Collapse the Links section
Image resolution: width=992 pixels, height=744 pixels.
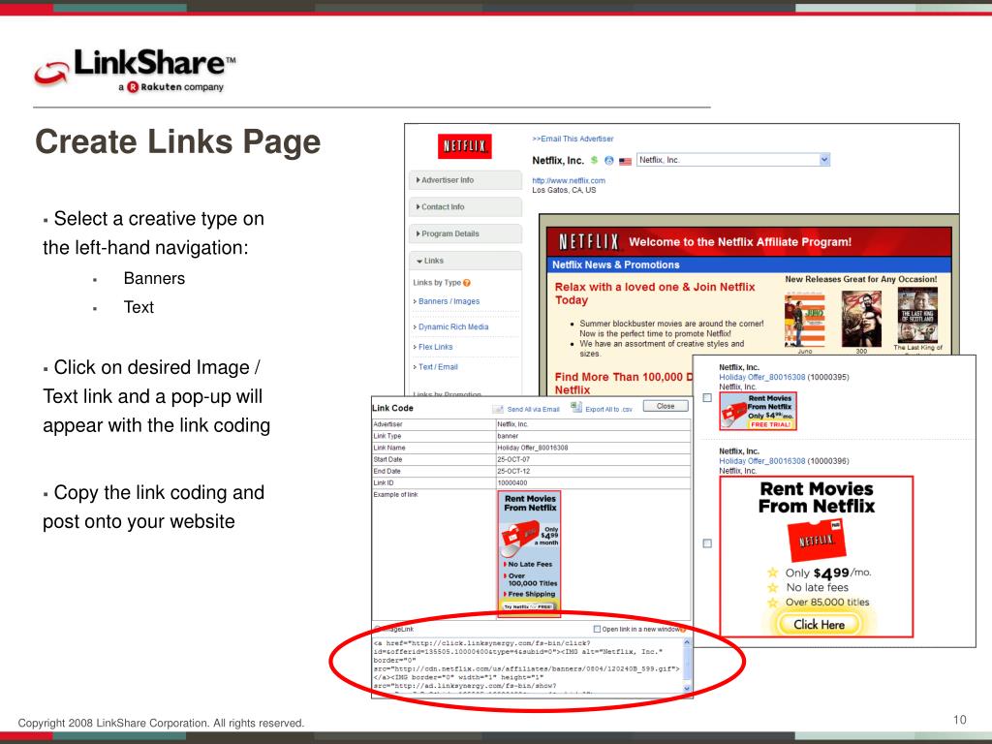[x=465, y=261]
